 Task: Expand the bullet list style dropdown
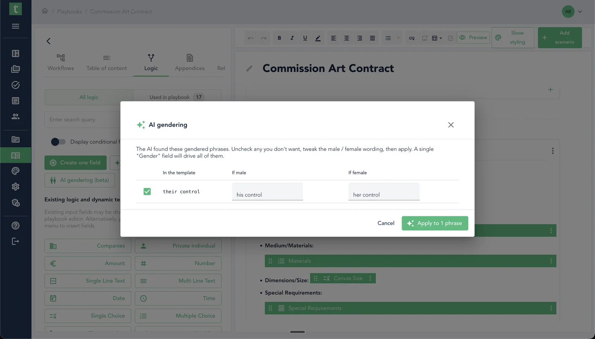click(x=398, y=38)
